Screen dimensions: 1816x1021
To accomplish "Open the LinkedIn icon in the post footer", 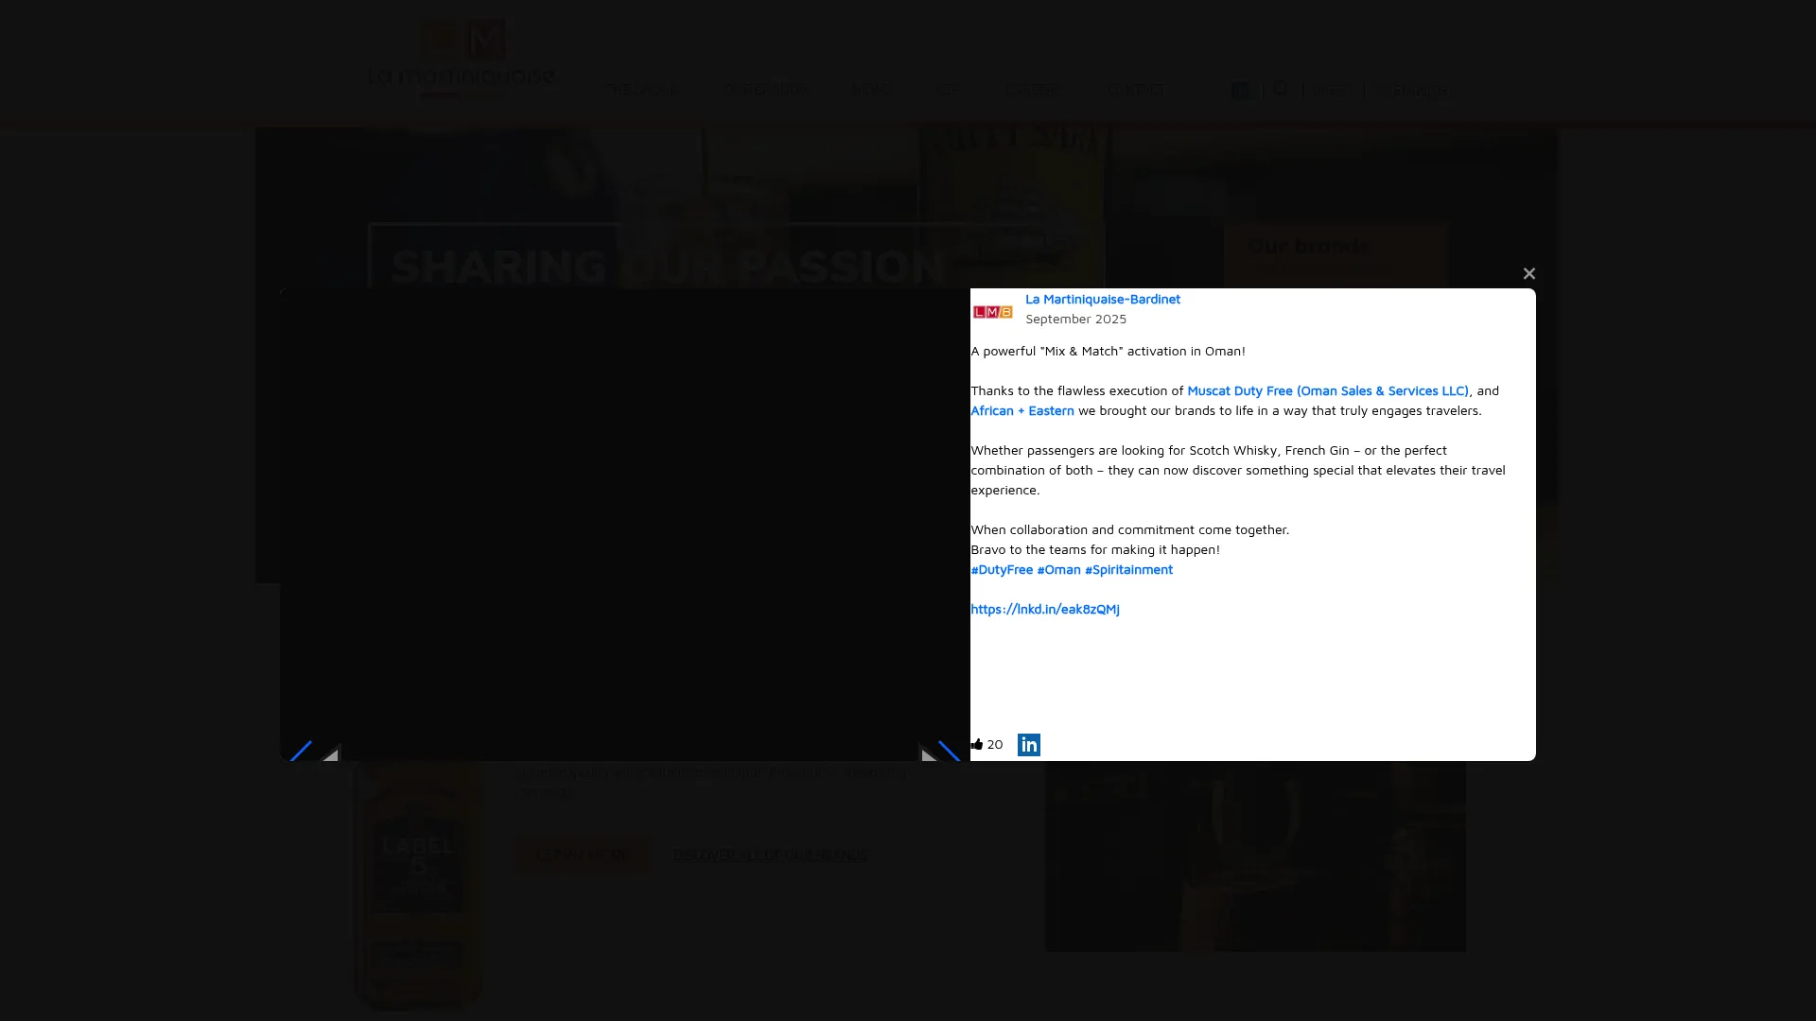I will pyautogui.click(x=1029, y=745).
